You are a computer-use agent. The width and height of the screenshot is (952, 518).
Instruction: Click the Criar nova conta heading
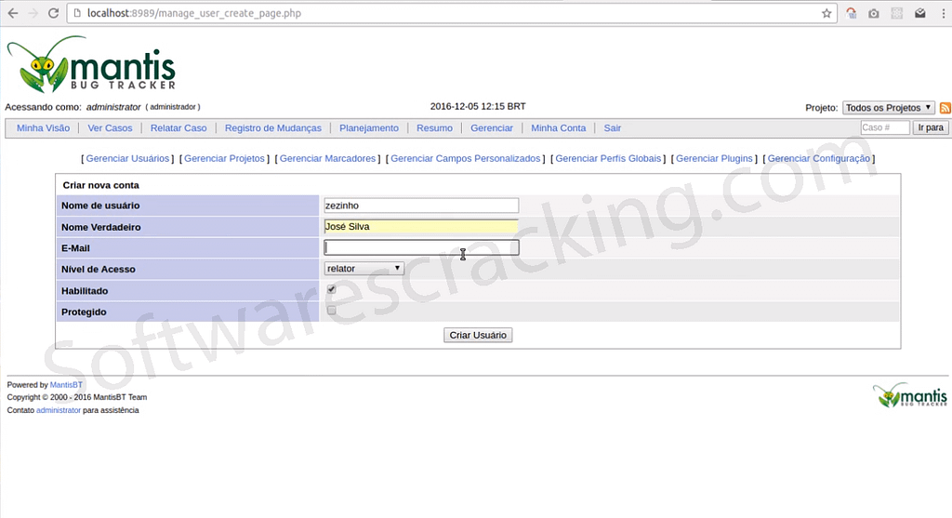pos(100,185)
